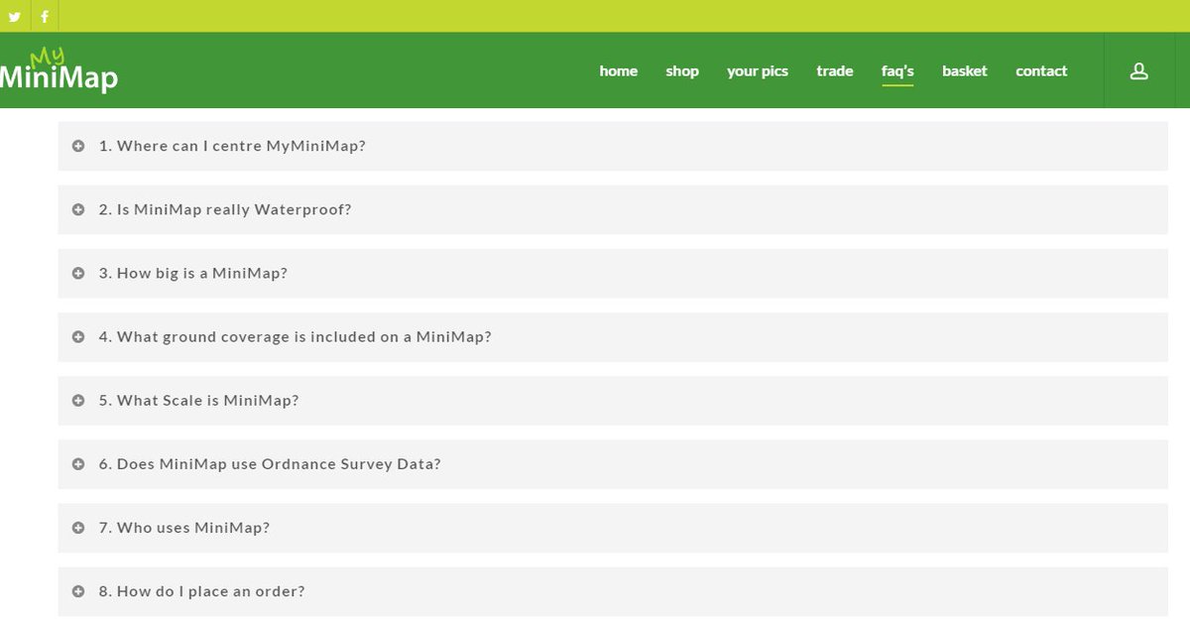
Task: Expand '3. How big is a MiniMap?'
Action: [x=613, y=273]
